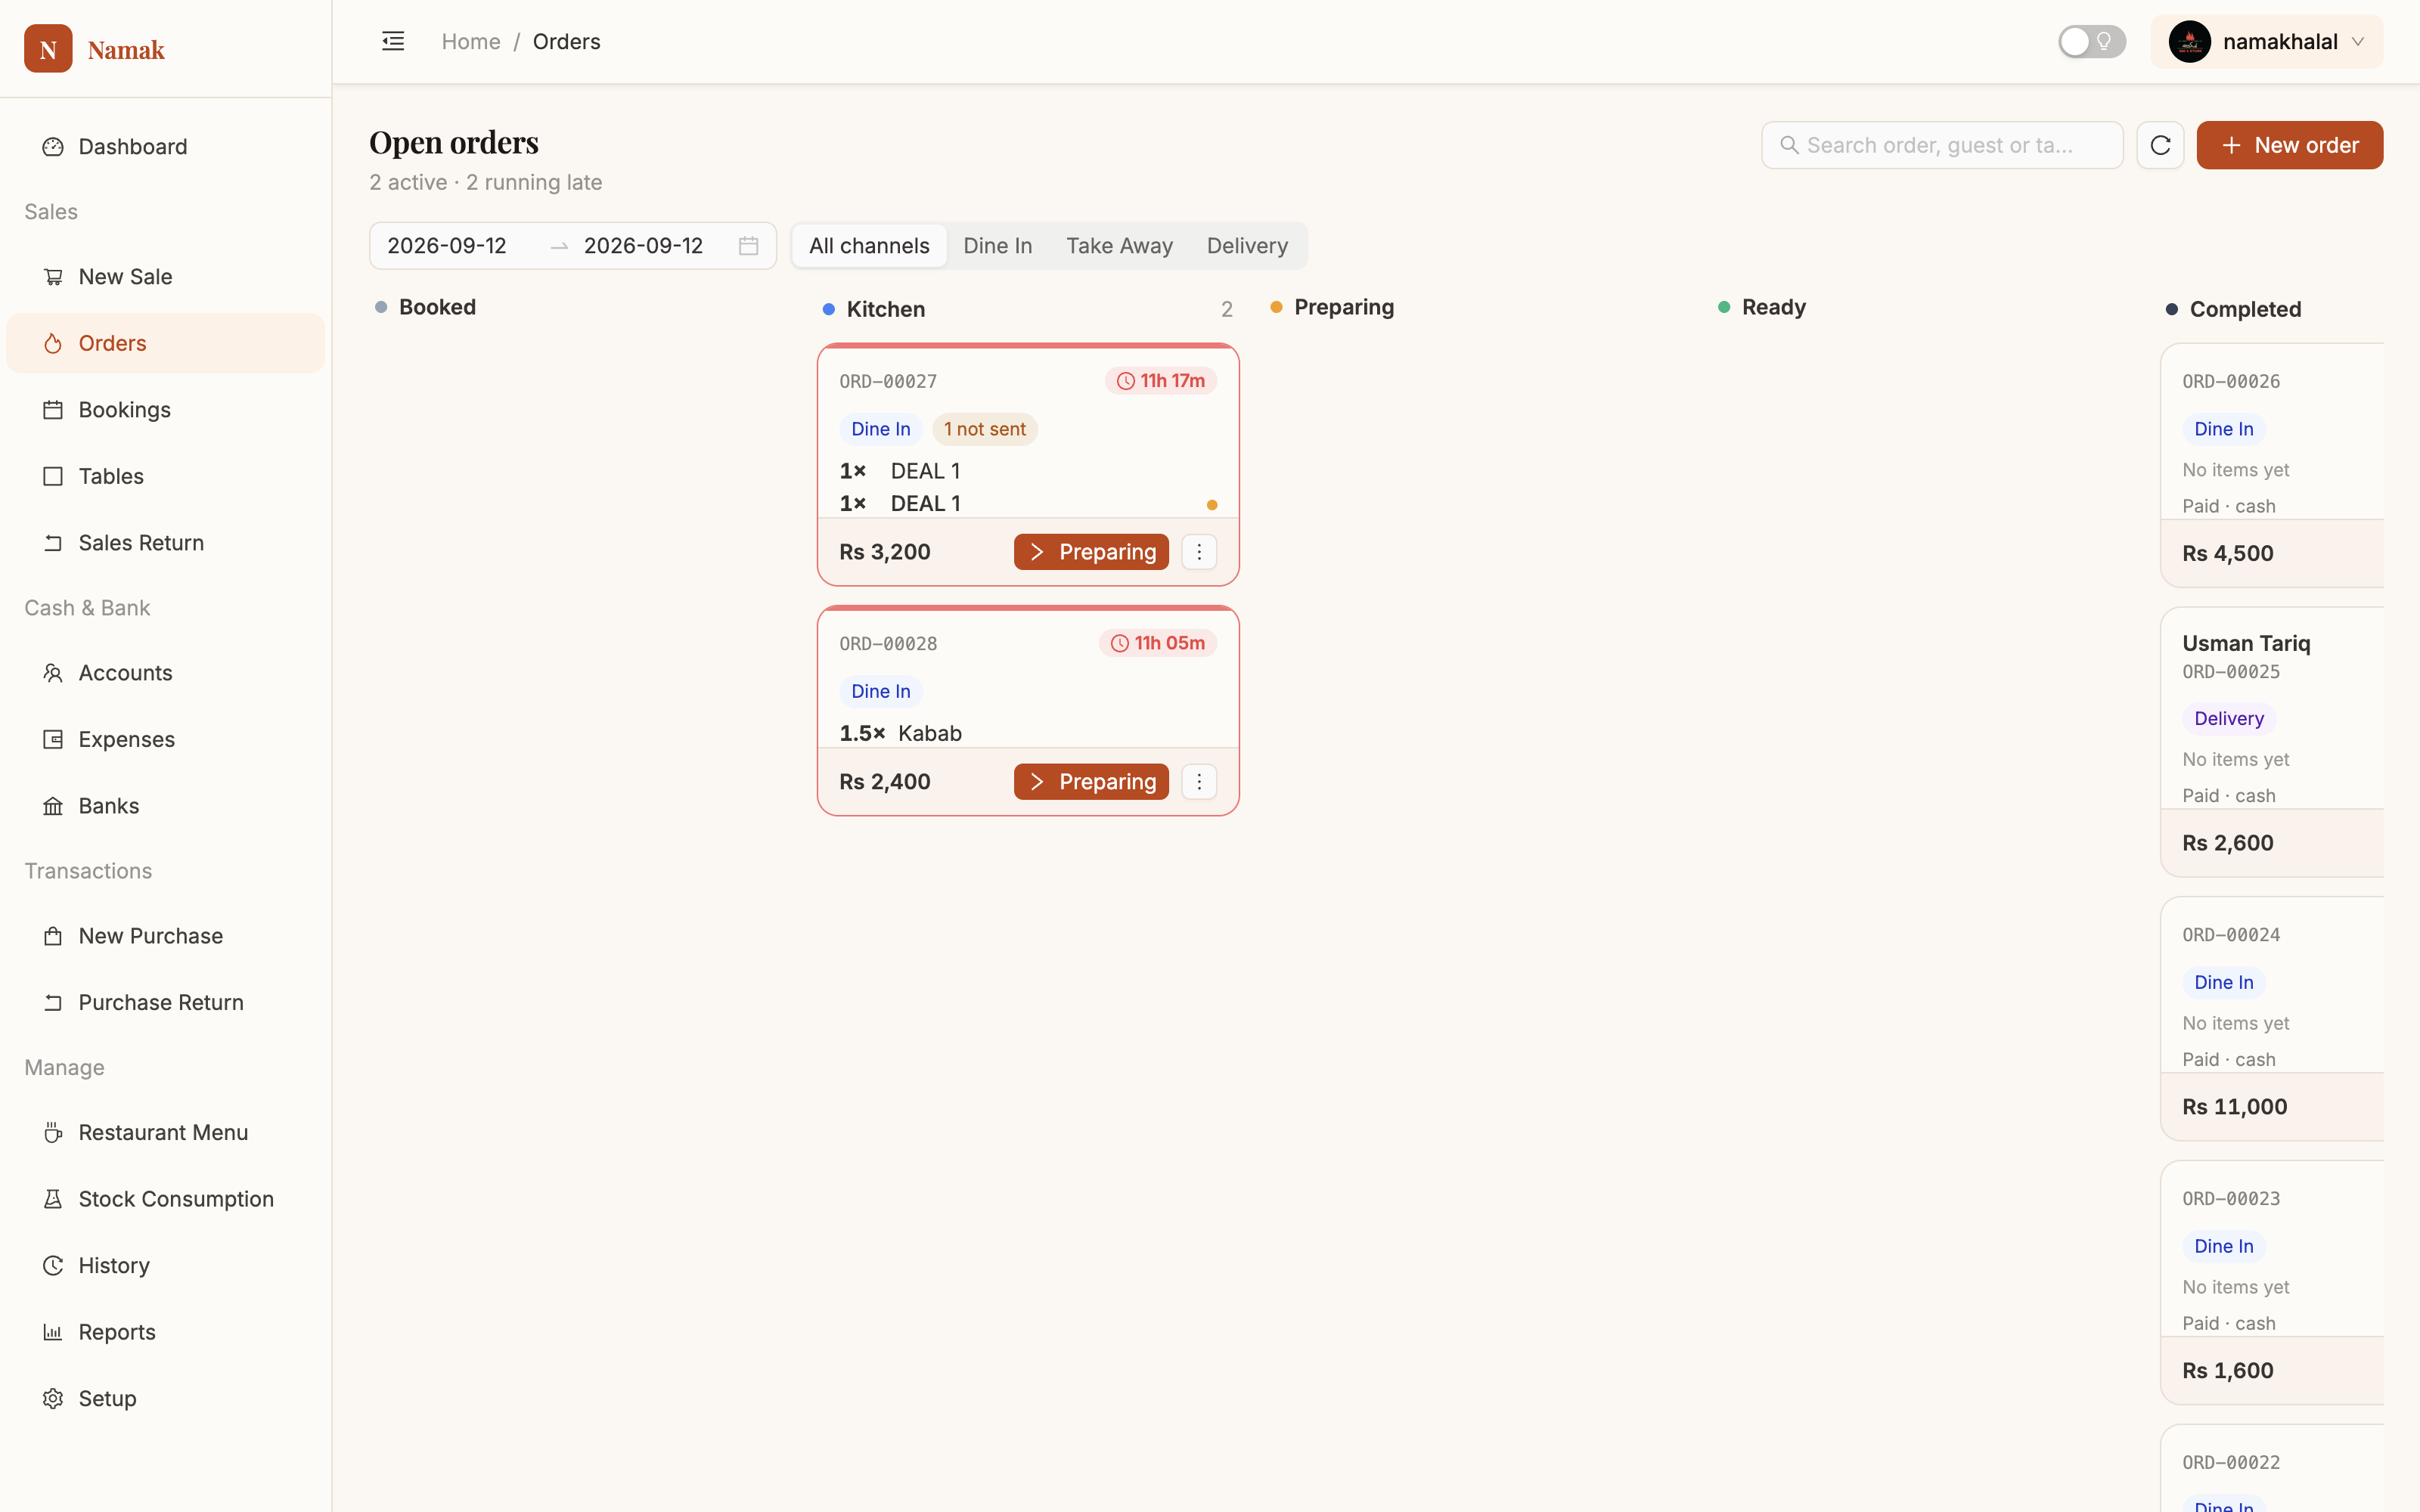The height and width of the screenshot is (1512, 2420).
Task: Focus the search order input field
Action: pos(1942,145)
